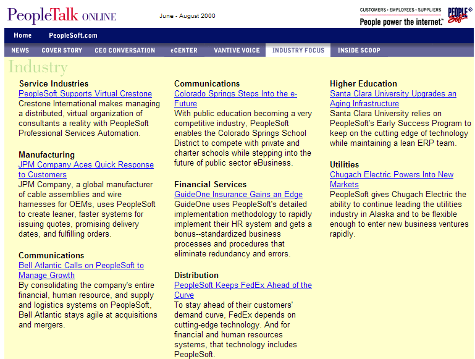
Task: Open GuideOne Insurance Gains an Edge link
Action: point(238,194)
